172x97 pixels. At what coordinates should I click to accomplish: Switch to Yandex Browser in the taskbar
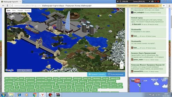coord(42,95)
